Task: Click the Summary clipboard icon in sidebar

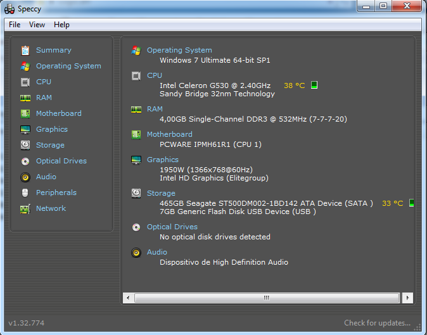Action: click(x=25, y=51)
